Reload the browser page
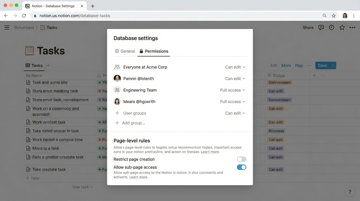360x201 pixels. click(24, 16)
